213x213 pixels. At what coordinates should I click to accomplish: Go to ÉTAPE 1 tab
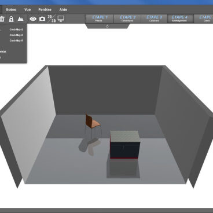(x=100, y=19)
